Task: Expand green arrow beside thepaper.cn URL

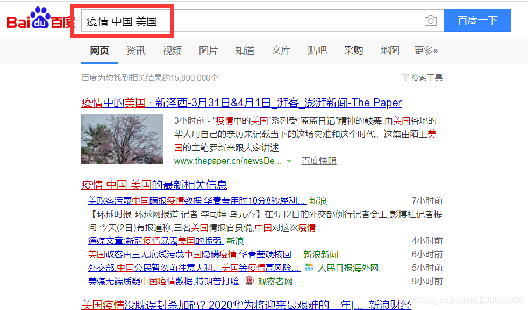Action: pos(289,161)
